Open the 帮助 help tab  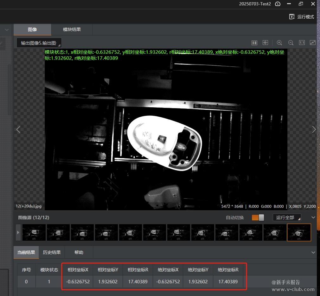(x=79, y=252)
